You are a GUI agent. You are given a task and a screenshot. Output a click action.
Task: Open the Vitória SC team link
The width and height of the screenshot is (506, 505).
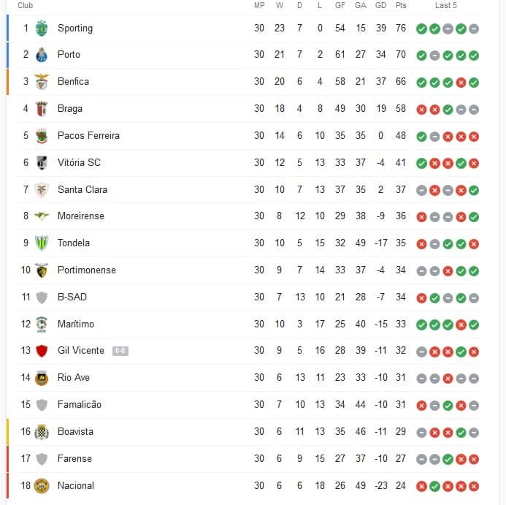pos(79,162)
